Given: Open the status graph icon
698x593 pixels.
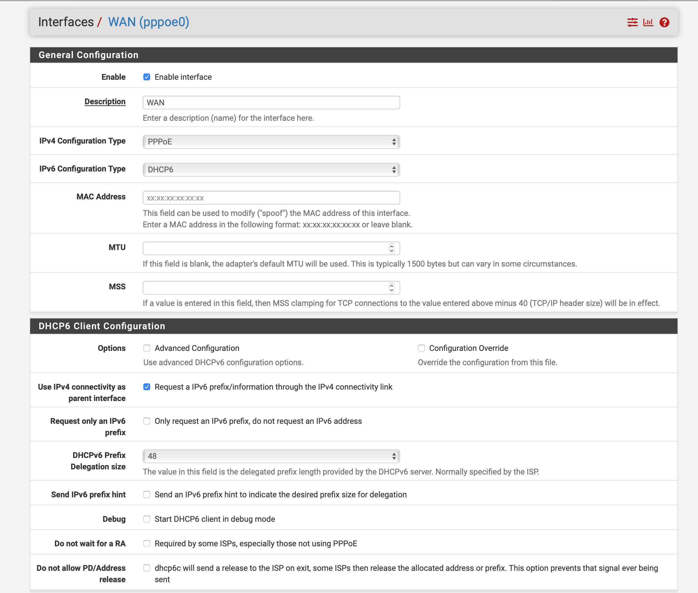Looking at the screenshot, I should pos(648,23).
